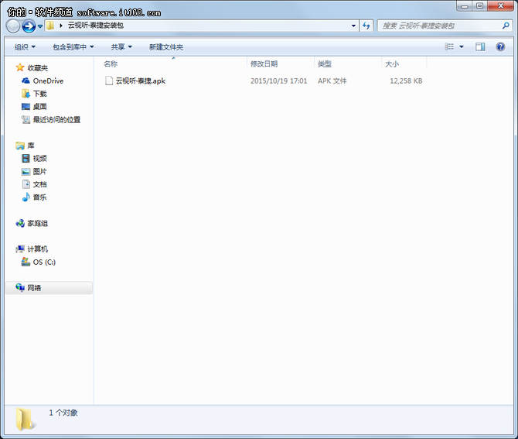Select 网络 in the navigation pane
This screenshot has width=518, height=439.
pyautogui.click(x=34, y=288)
